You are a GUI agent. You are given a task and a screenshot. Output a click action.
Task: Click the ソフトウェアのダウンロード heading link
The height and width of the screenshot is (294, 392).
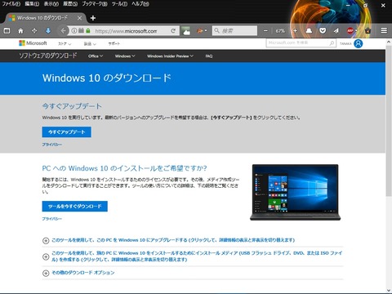[x=47, y=56]
